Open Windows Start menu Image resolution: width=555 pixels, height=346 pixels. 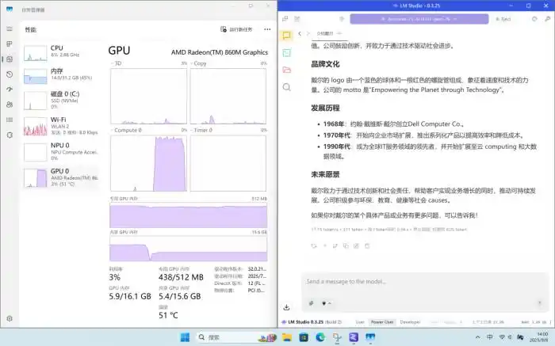click(x=185, y=337)
